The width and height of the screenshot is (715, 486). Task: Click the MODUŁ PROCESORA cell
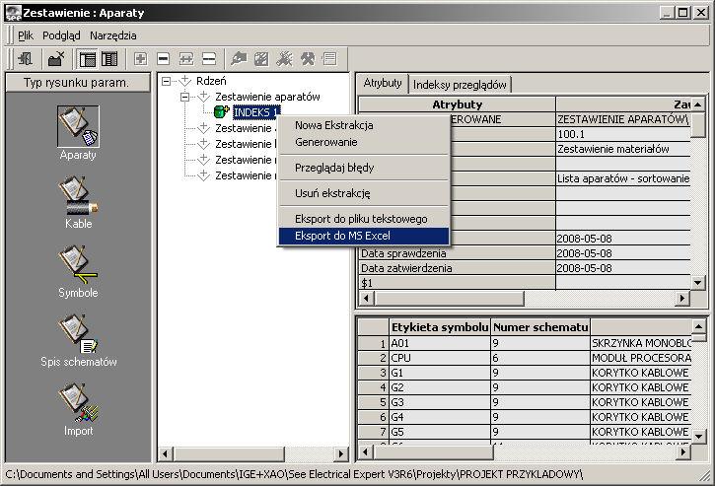641,358
